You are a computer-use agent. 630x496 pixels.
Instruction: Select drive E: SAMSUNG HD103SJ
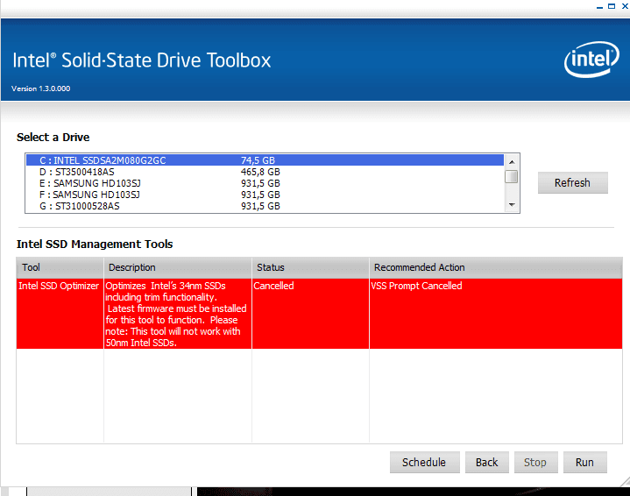[x=265, y=183]
